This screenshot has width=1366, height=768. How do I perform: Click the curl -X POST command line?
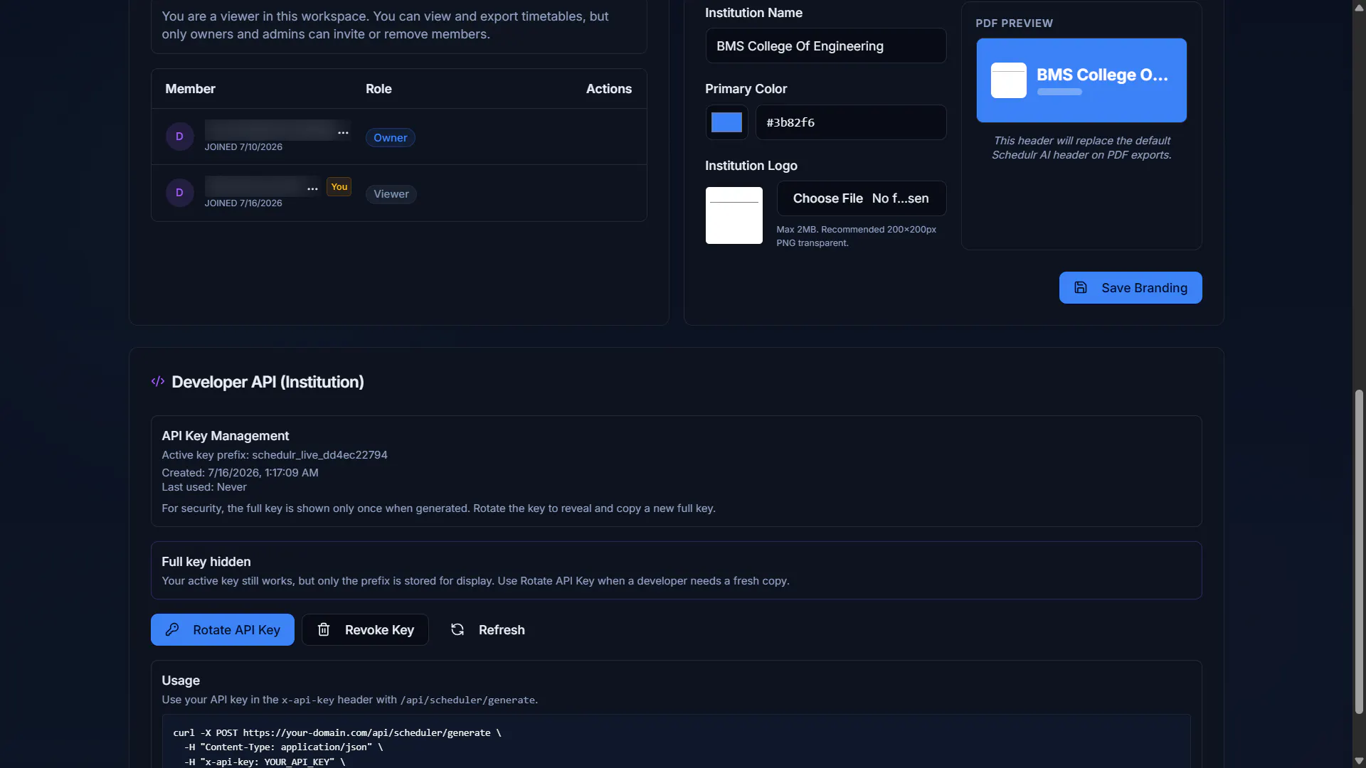[x=337, y=732]
